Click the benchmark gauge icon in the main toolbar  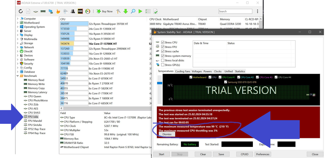tap(88, 11)
